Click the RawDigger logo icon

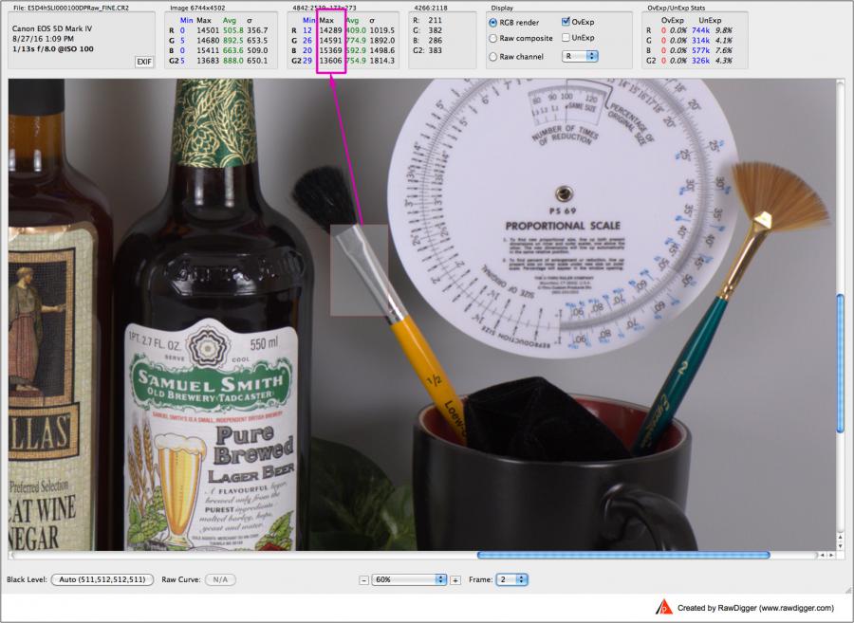click(x=663, y=607)
